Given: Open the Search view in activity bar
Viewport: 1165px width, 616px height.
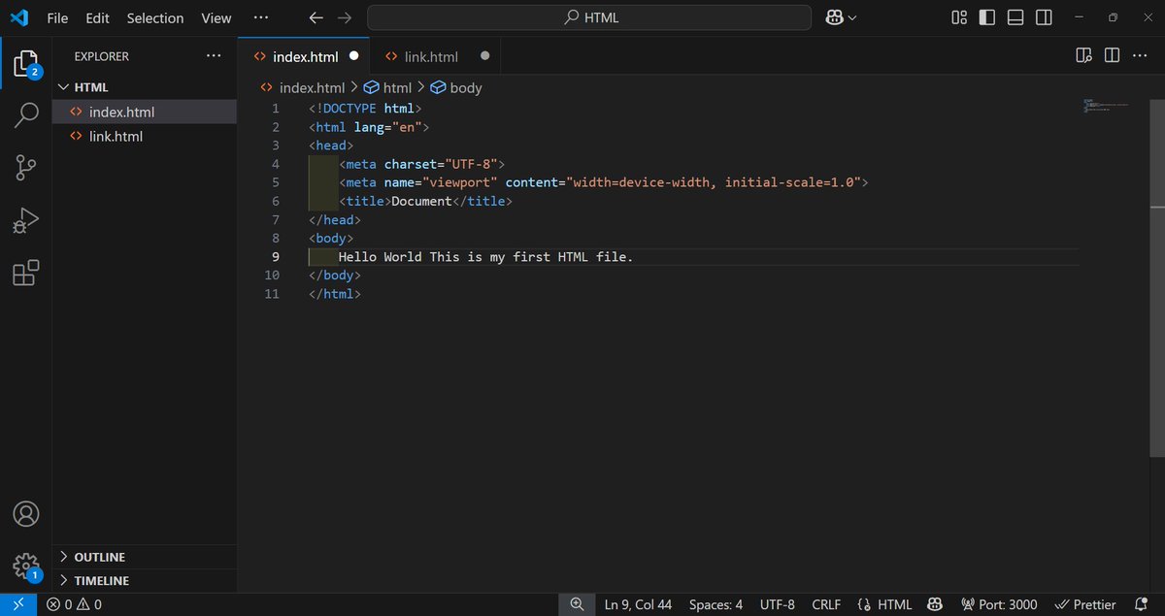Looking at the screenshot, I should click(x=26, y=114).
